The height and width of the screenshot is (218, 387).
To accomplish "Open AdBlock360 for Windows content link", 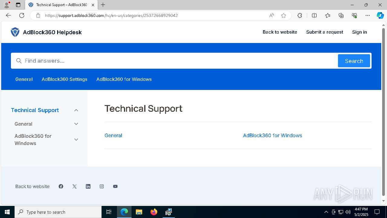I will click(272, 135).
